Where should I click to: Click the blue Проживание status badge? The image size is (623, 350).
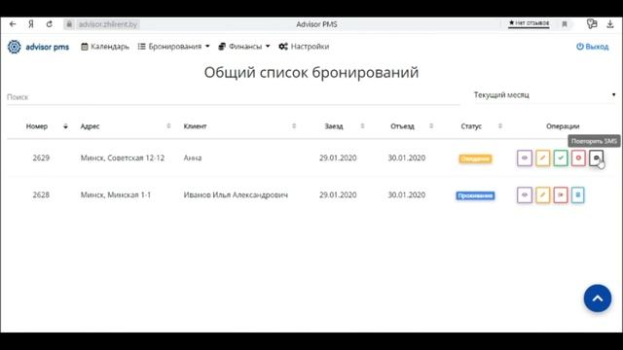(475, 195)
